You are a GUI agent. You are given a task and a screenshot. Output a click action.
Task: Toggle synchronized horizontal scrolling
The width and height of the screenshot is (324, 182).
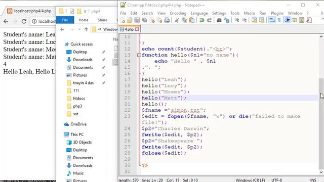(262, 20)
